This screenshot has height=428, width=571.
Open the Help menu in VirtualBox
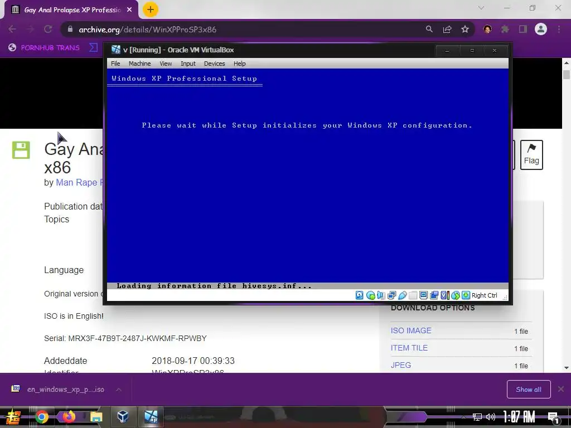tap(240, 64)
